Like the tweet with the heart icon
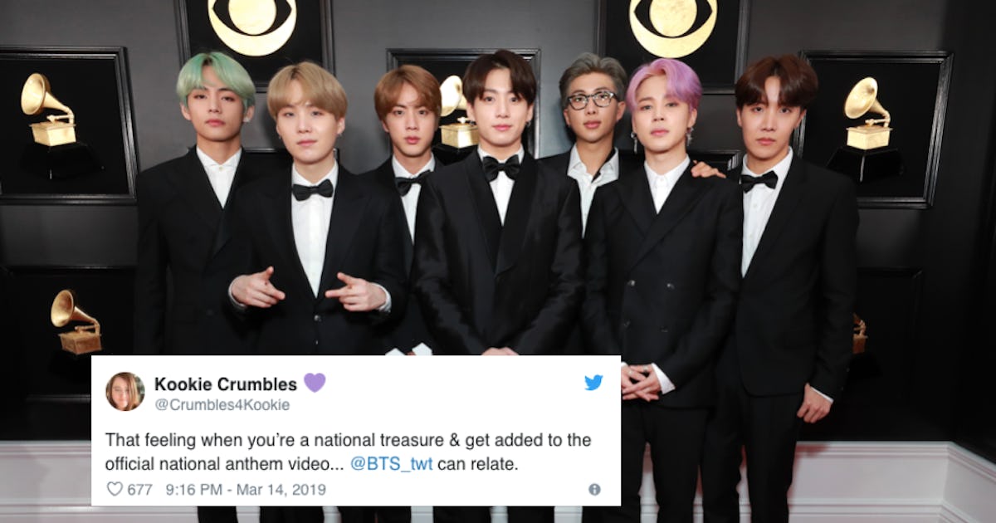The height and width of the screenshot is (523, 996). tap(115, 489)
